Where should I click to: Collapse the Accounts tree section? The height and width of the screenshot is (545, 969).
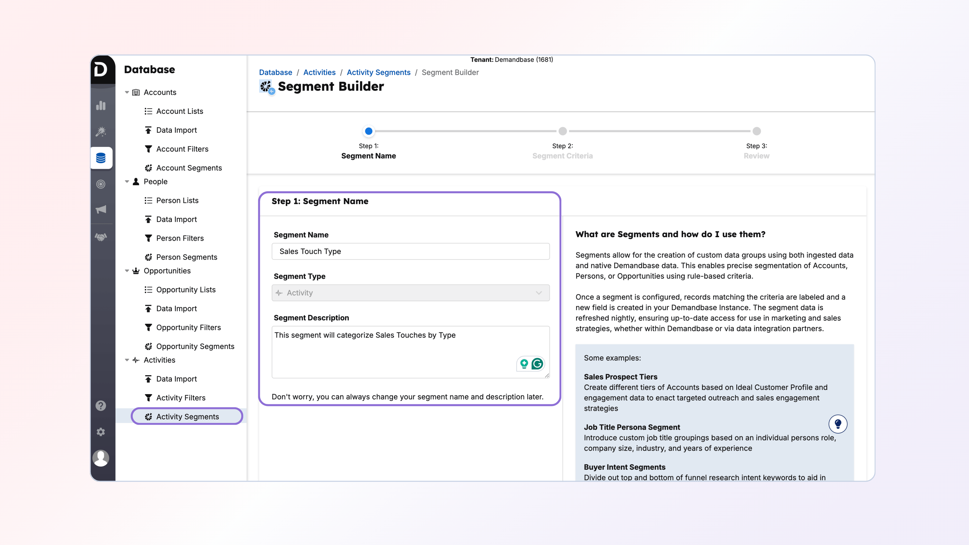(127, 92)
